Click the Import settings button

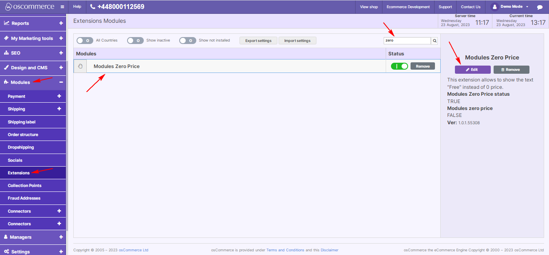click(297, 41)
